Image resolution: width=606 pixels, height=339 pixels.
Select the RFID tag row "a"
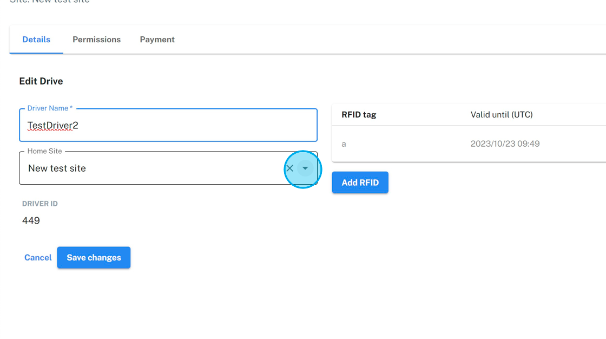click(344, 144)
